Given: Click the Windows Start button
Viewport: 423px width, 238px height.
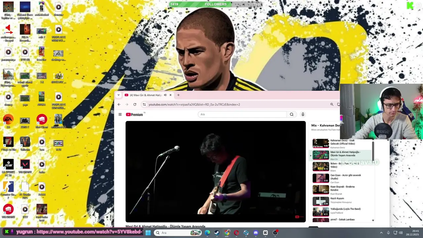Looking at the screenshot, I should pos(148,233).
